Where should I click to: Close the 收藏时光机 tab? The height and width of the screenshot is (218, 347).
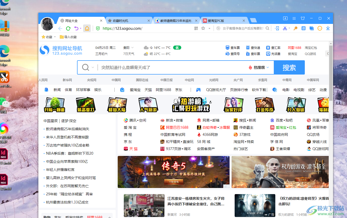coord(149,21)
